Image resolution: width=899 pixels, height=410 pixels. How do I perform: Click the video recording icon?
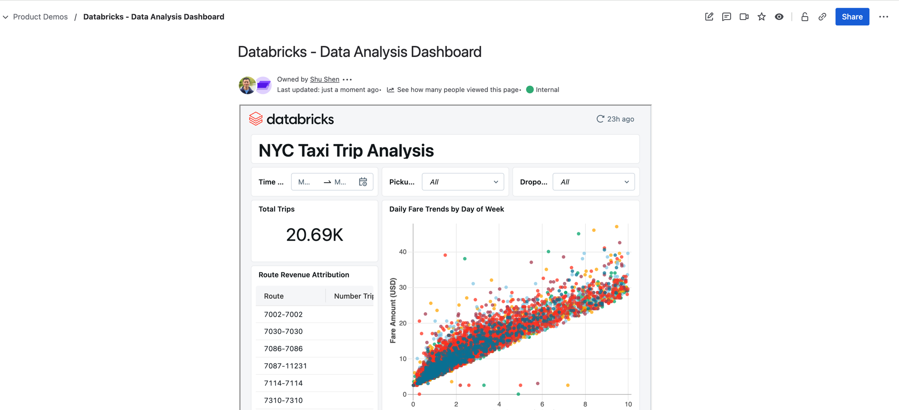click(744, 17)
